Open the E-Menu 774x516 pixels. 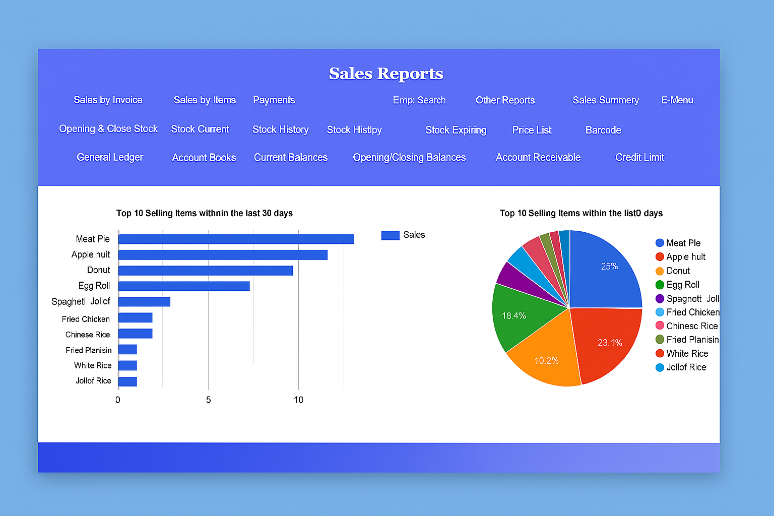[x=677, y=100]
